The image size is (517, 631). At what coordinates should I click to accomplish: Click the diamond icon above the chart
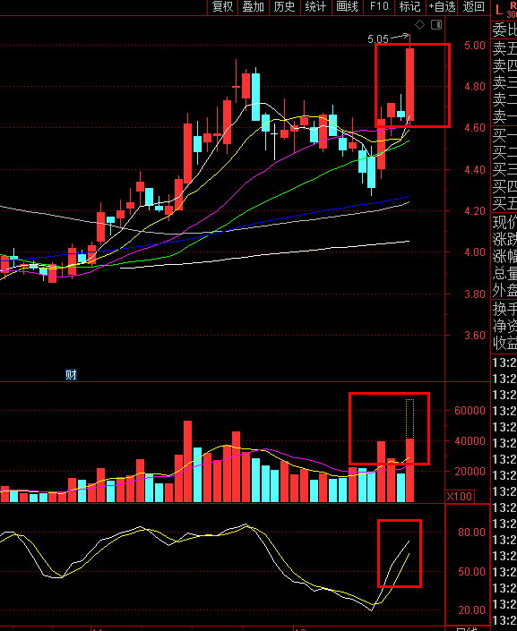point(419,25)
